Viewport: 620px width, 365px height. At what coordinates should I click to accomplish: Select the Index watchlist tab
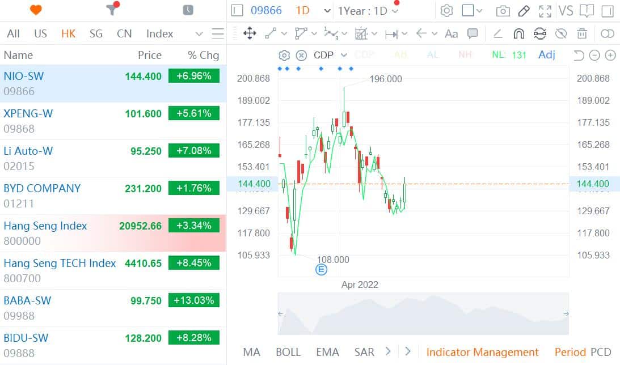point(159,33)
